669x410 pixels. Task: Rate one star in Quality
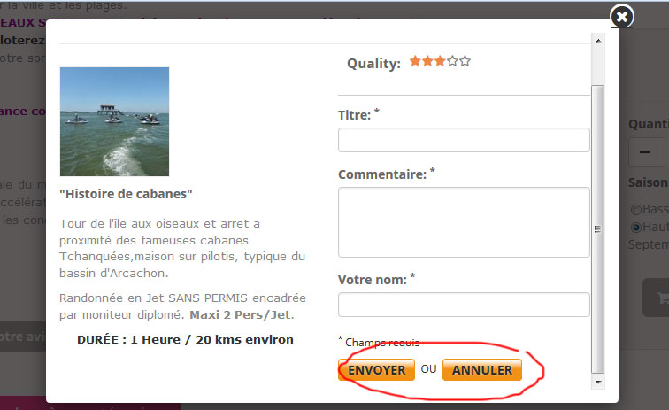[x=415, y=61]
